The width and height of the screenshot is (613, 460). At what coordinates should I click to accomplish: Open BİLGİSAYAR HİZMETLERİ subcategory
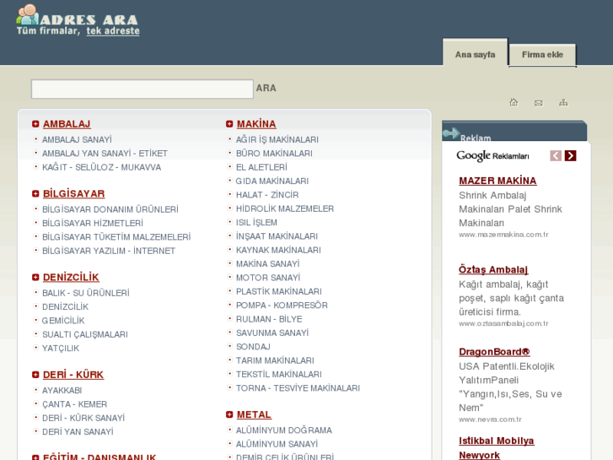93,223
